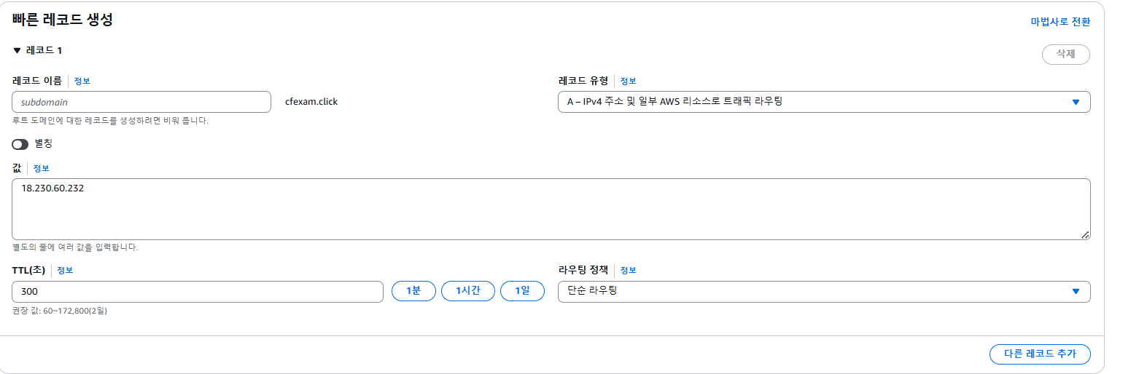Viewport: 1123px width, 374px height.
Task: Open 정보 link next to 레코드 유형
Action: coord(628,81)
